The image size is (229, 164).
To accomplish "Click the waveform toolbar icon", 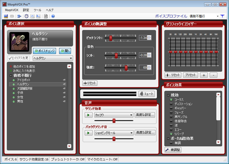I will point(32,16).
